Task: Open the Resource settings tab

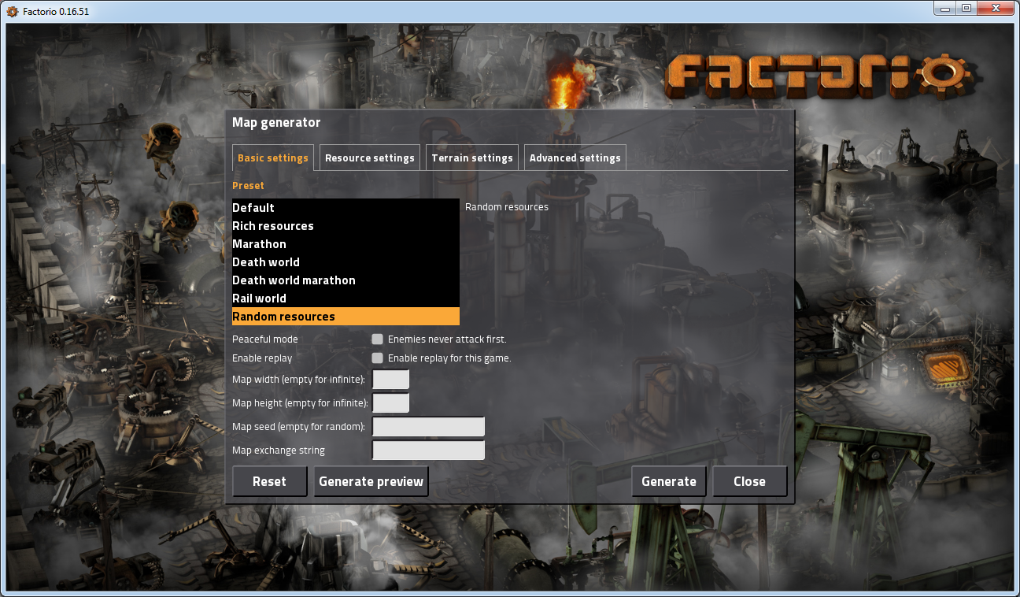Action: (370, 158)
